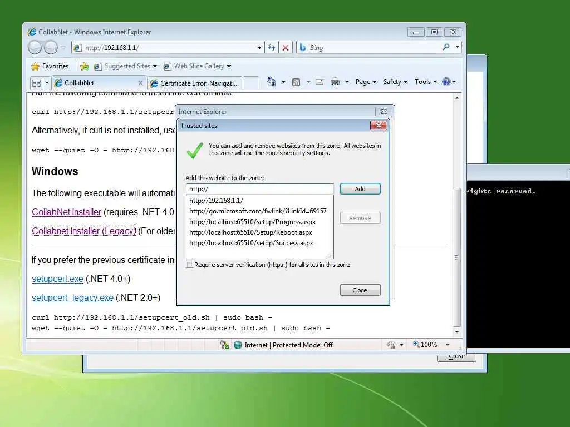The image size is (570, 427).
Task: Click the status bar security shield icon
Action: click(x=225, y=345)
